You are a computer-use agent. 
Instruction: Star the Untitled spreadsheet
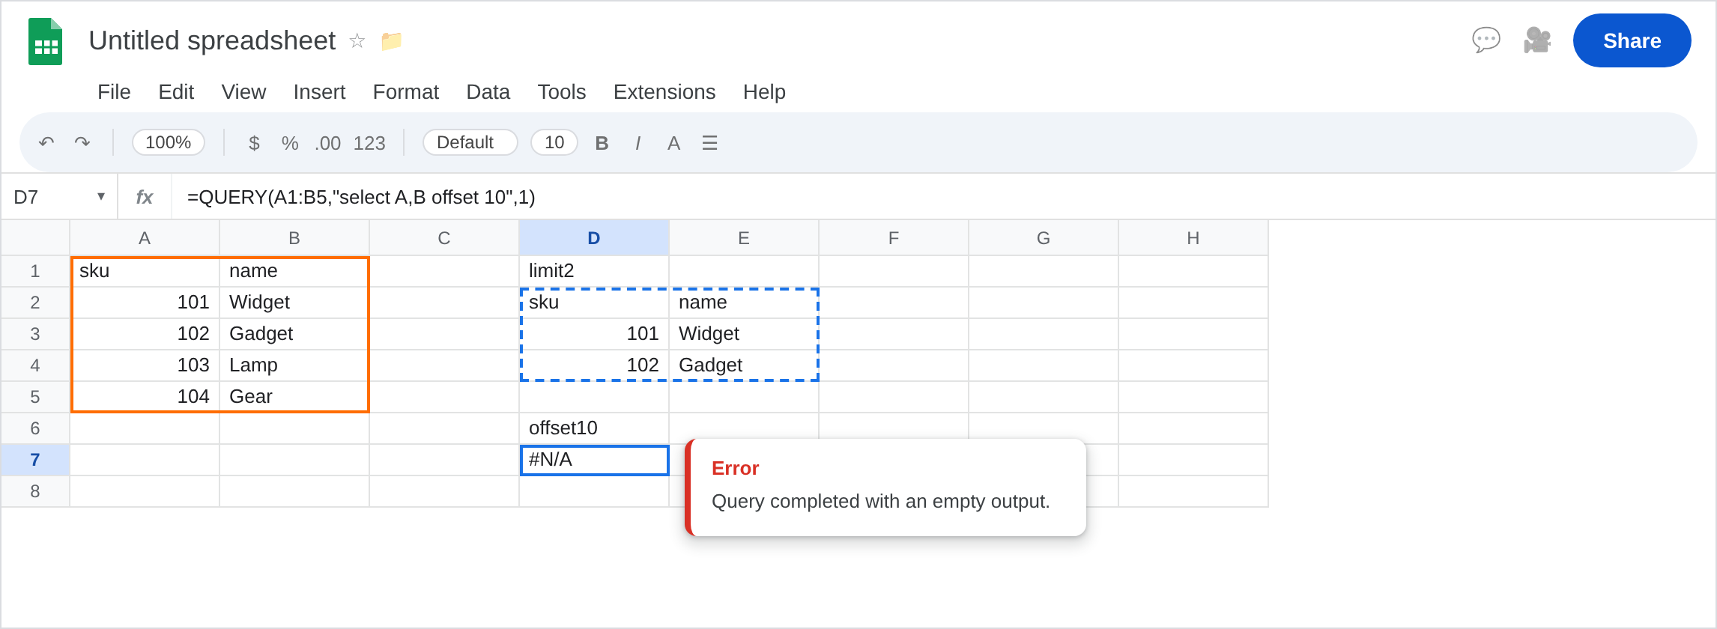[x=357, y=40]
